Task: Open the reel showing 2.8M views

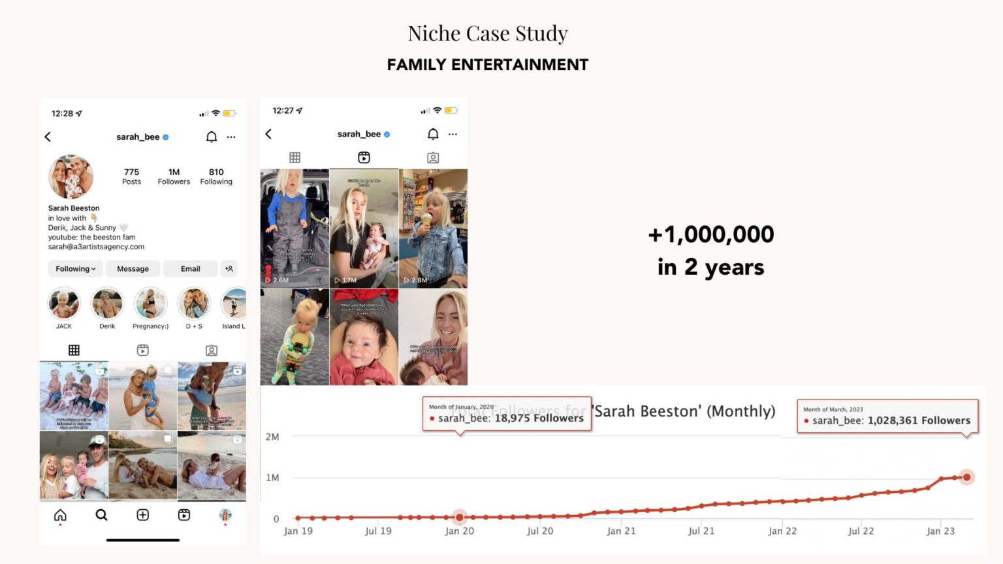Action: (432, 228)
